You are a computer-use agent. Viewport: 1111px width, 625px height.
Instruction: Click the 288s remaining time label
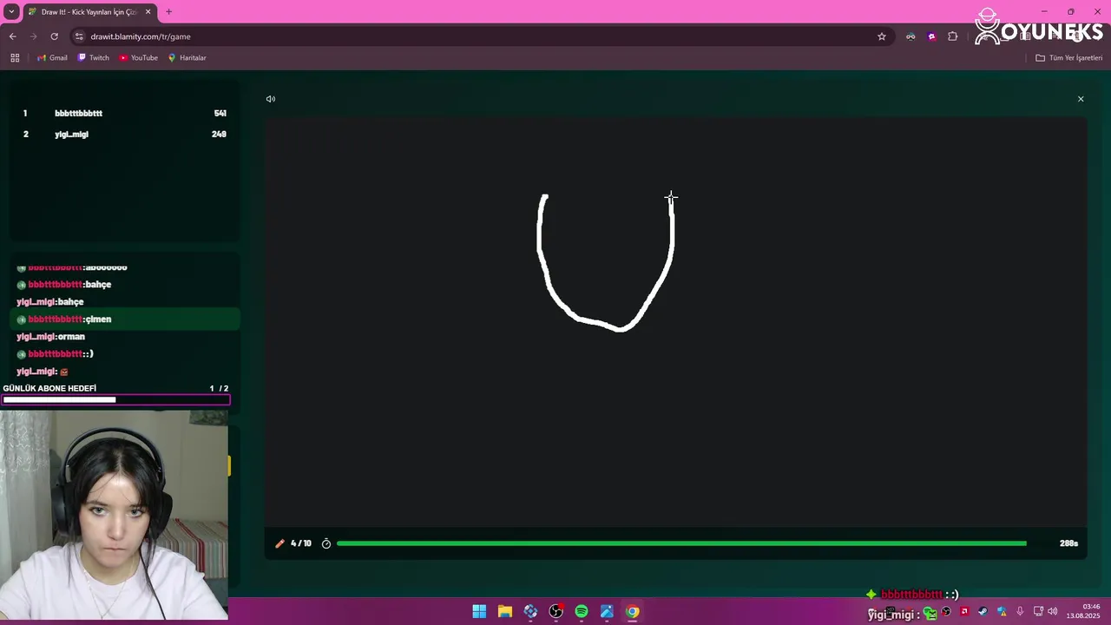tap(1068, 543)
